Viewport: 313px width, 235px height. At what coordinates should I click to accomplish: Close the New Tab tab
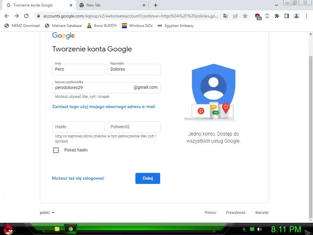pyautogui.click(x=144, y=5)
